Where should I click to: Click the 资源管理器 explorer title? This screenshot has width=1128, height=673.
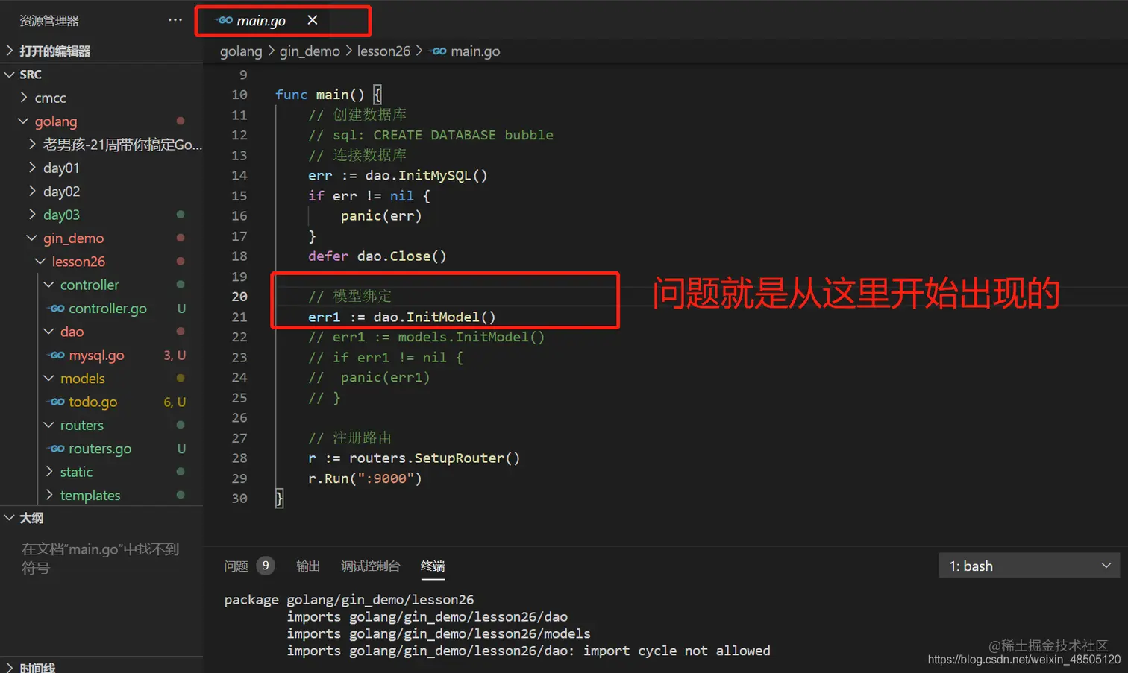click(49, 21)
